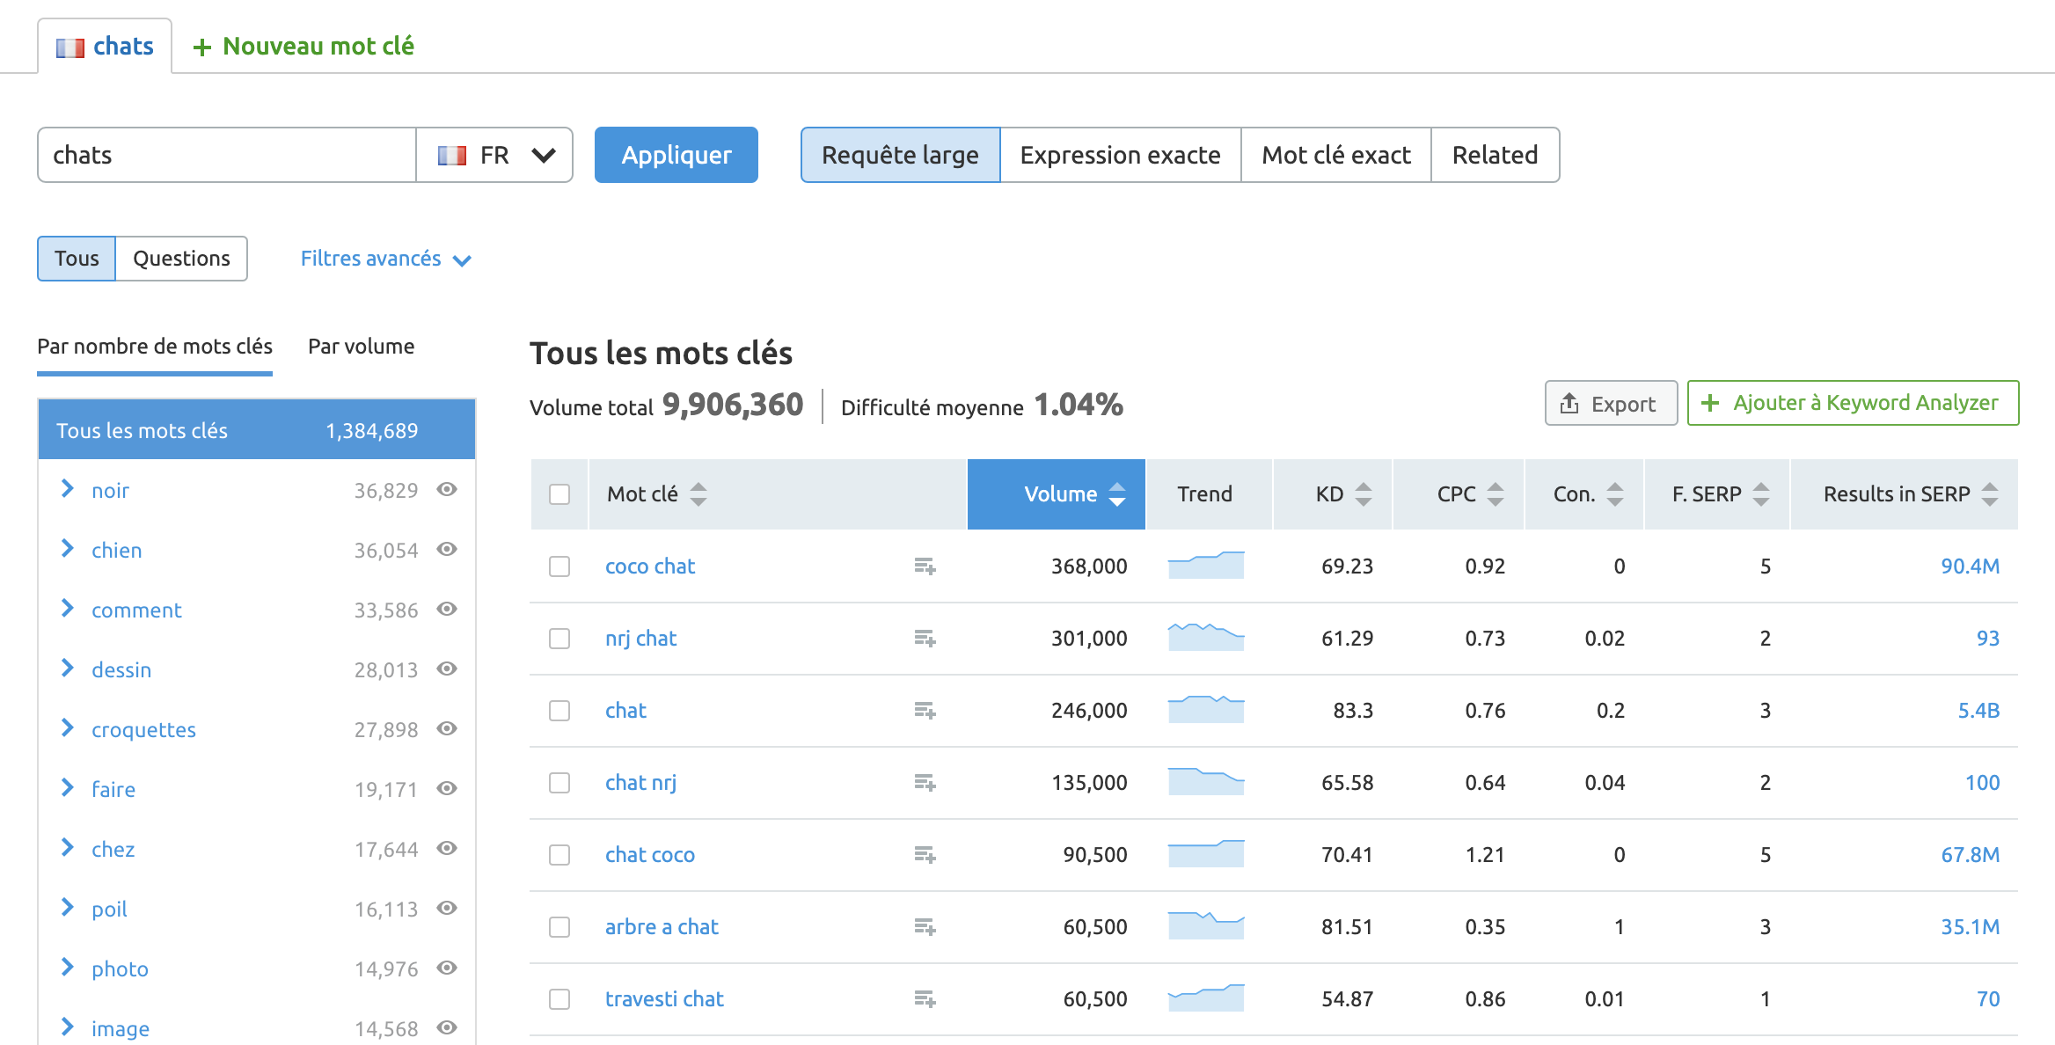Click the trend sparkline for the chat keyword
This screenshot has height=1045, width=2055.
1206,709
